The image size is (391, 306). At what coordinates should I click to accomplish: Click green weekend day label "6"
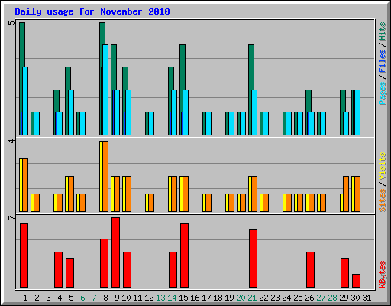click(x=82, y=298)
